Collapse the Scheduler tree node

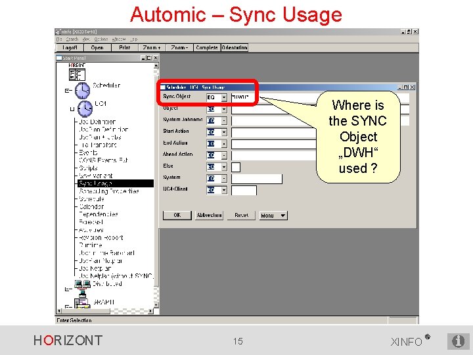point(67,91)
